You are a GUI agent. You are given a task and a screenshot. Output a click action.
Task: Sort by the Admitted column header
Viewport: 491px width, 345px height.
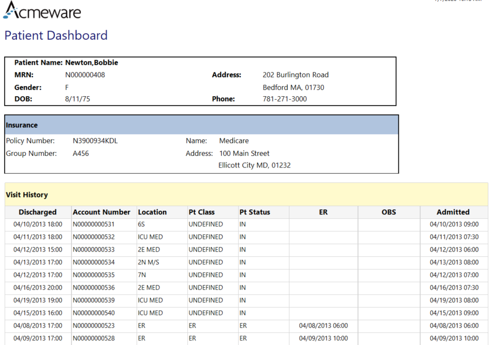(453, 212)
